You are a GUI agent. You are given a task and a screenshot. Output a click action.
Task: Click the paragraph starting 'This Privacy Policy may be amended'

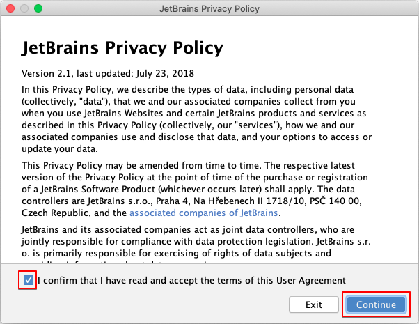195,189
